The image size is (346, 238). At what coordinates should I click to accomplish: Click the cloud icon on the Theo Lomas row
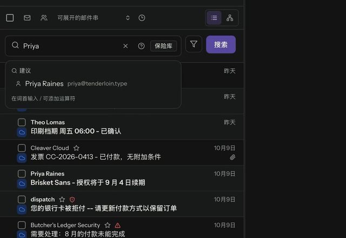[22, 132]
